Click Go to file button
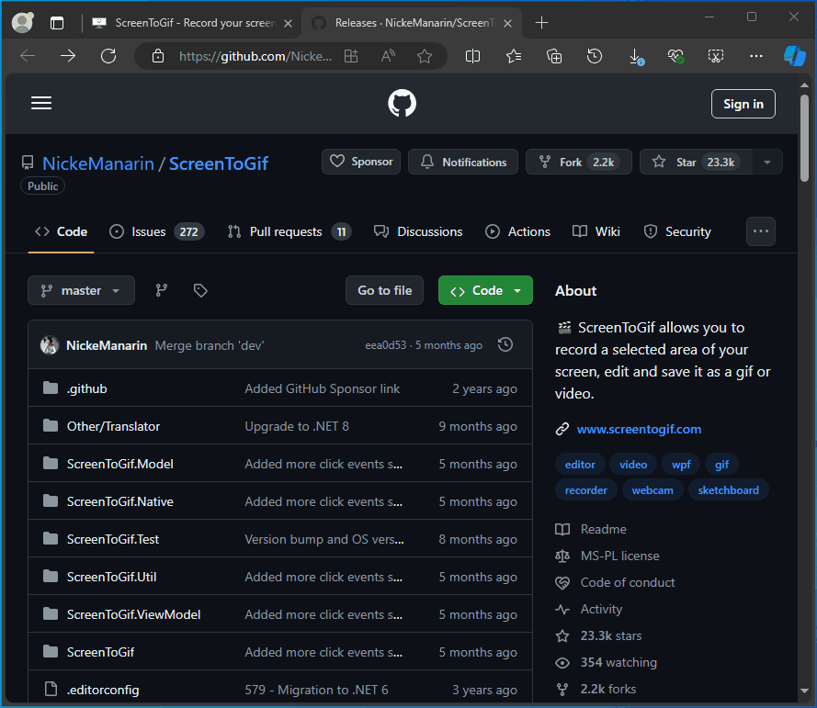 click(384, 290)
